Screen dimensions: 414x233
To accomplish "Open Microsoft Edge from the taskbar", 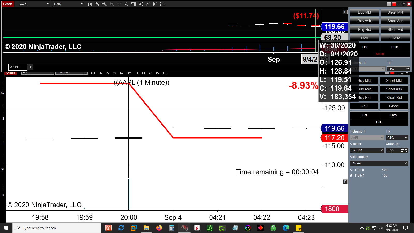I will click(x=286, y=228).
